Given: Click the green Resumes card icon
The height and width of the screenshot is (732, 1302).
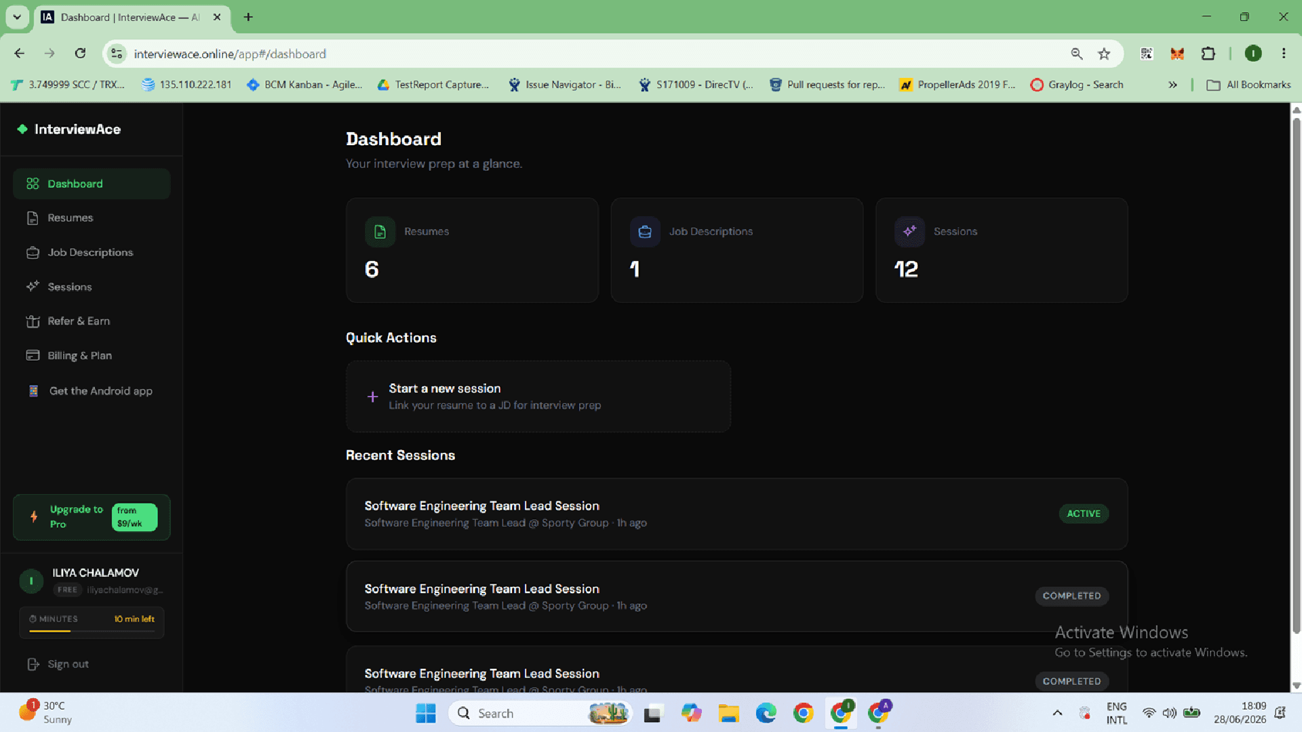Looking at the screenshot, I should (x=380, y=232).
